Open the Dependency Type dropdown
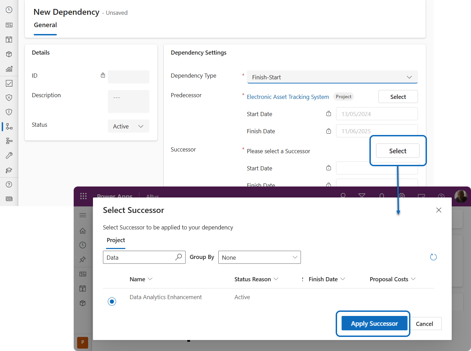 [x=332, y=77]
